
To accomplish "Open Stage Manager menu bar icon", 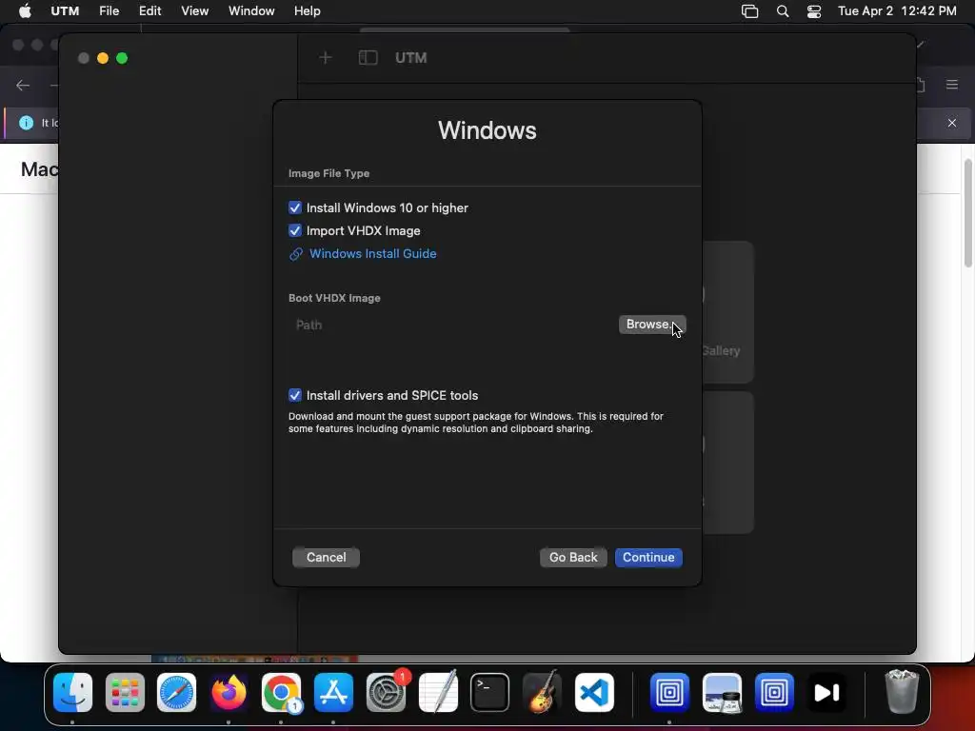I will click(x=750, y=11).
